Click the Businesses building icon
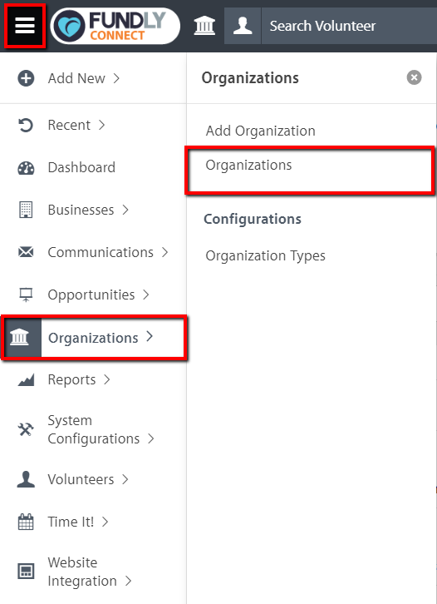 [26, 210]
